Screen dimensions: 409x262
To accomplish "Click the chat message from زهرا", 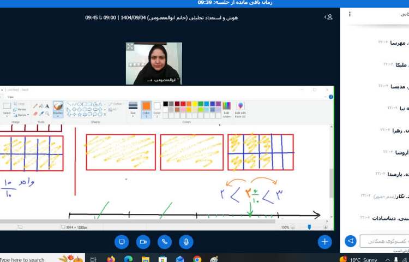I will 395,130.
